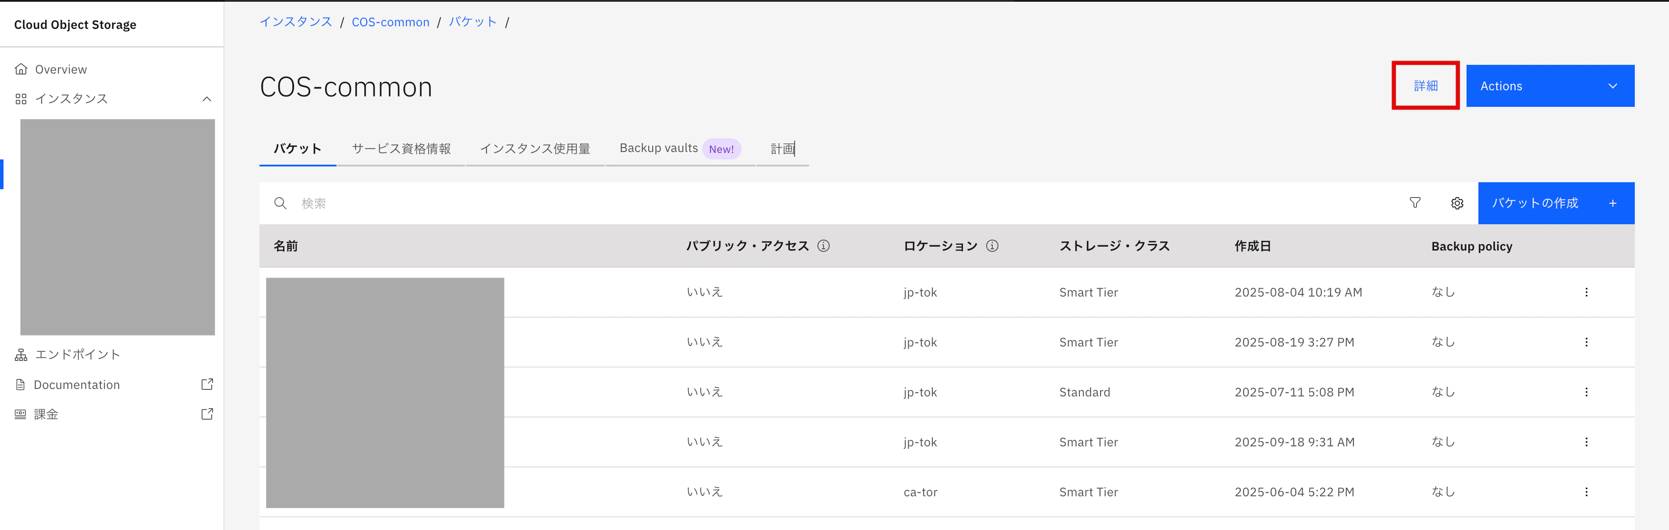Open Overview in the sidebar
This screenshot has width=1669, height=530.
point(60,69)
